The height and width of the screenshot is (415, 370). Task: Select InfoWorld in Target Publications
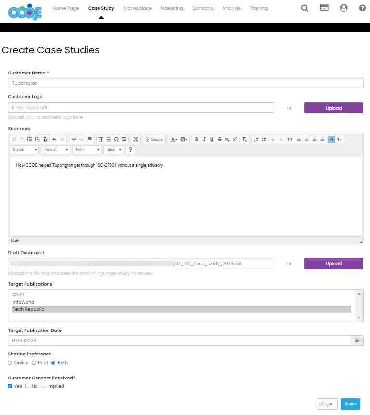(x=23, y=302)
